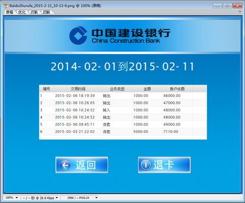This screenshot has height=203, width=245.
Task: Click the info icon on 退卡 button
Action: 146,165
